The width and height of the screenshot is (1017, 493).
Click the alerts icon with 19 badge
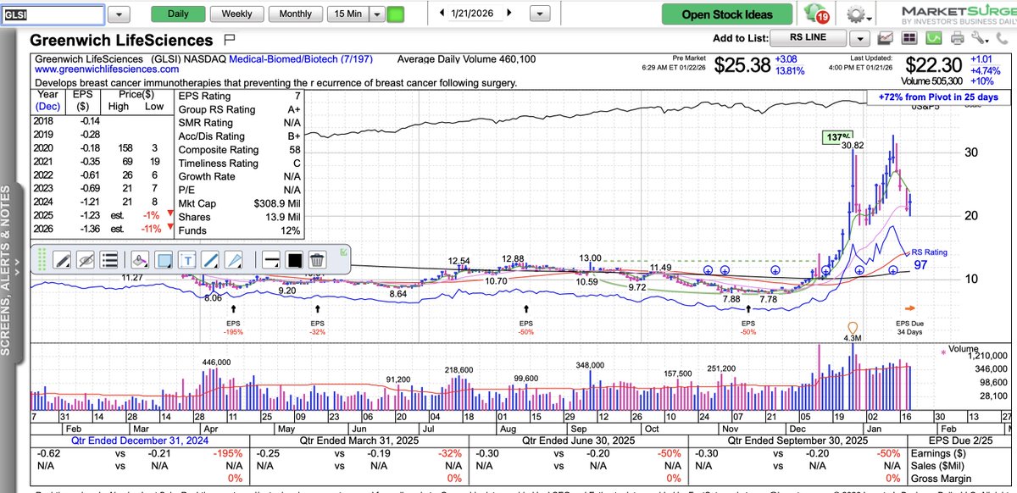point(817,14)
